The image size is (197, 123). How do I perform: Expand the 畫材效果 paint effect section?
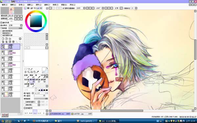pos(1,23)
